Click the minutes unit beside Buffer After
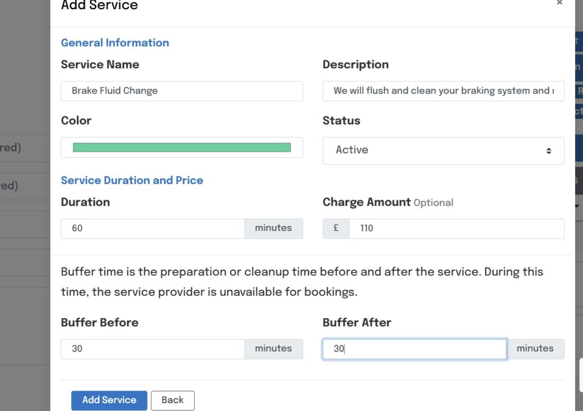The width and height of the screenshot is (583, 411). coord(535,349)
